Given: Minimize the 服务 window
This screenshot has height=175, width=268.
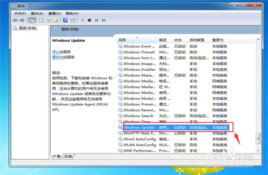Looking at the screenshot, I should click(x=234, y=5).
